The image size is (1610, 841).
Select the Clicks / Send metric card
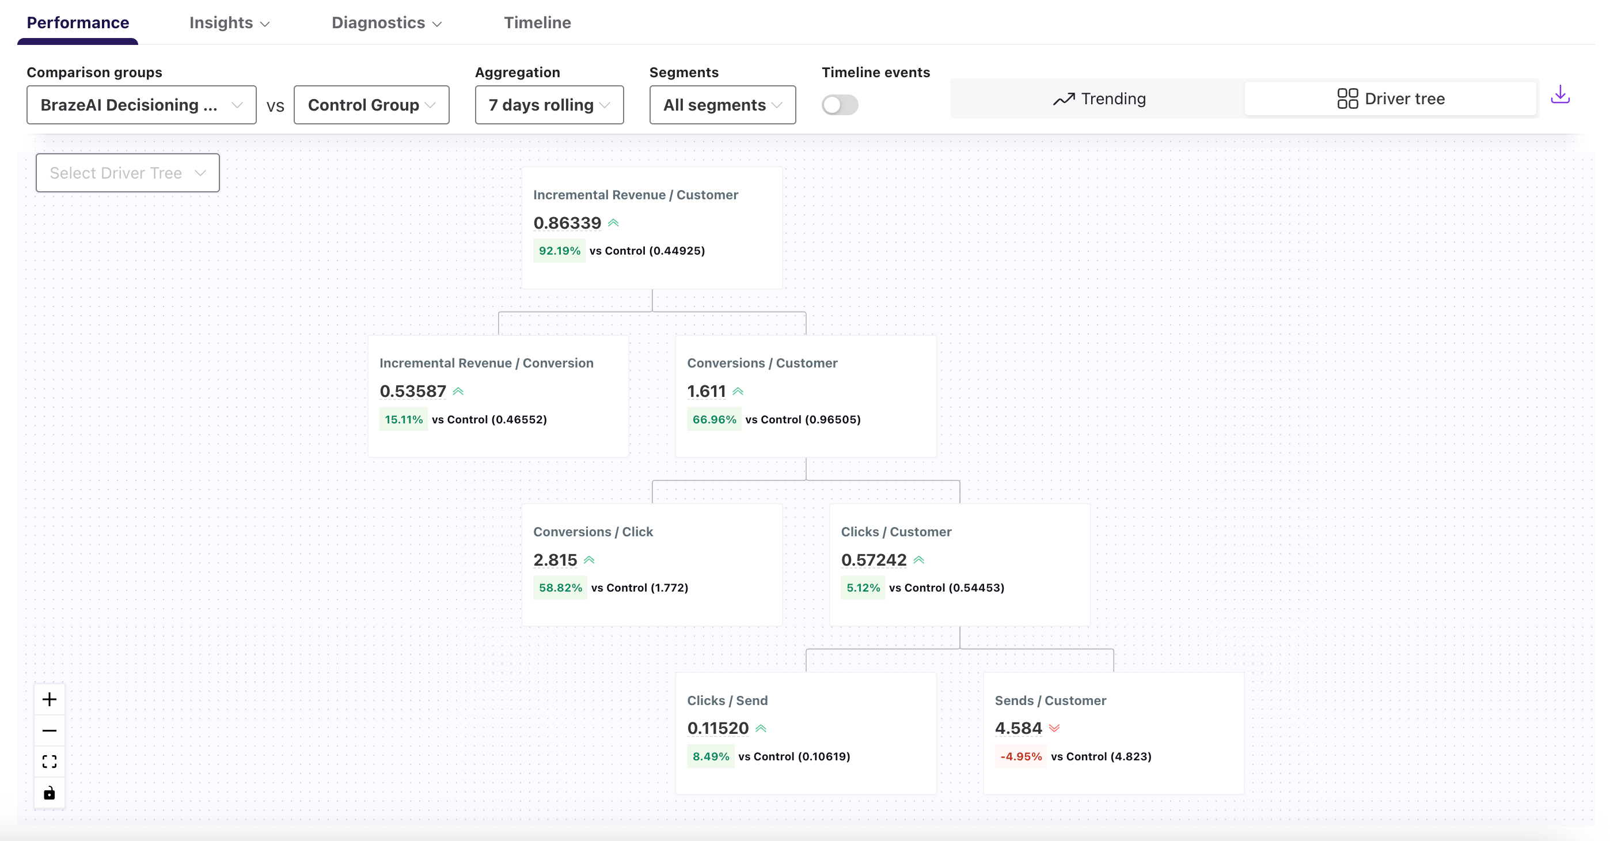805,732
